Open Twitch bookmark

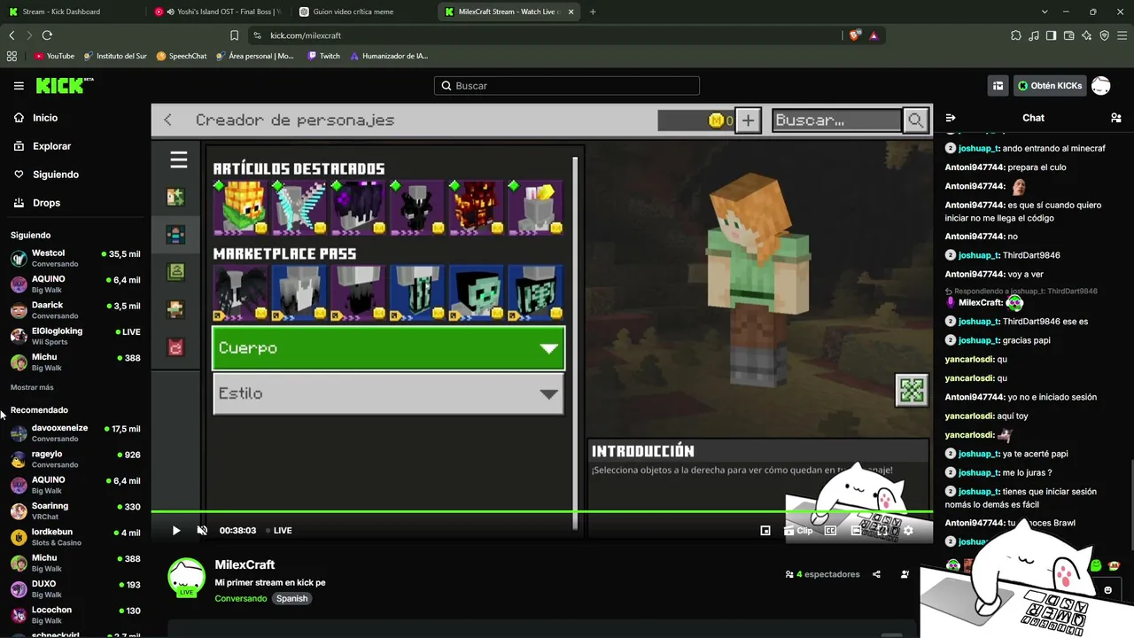point(323,56)
